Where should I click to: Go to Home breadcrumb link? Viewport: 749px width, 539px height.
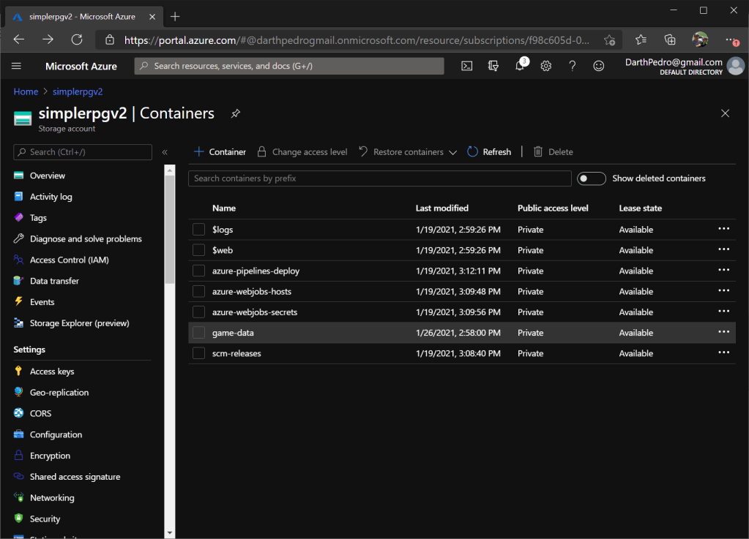(x=26, y=91)
